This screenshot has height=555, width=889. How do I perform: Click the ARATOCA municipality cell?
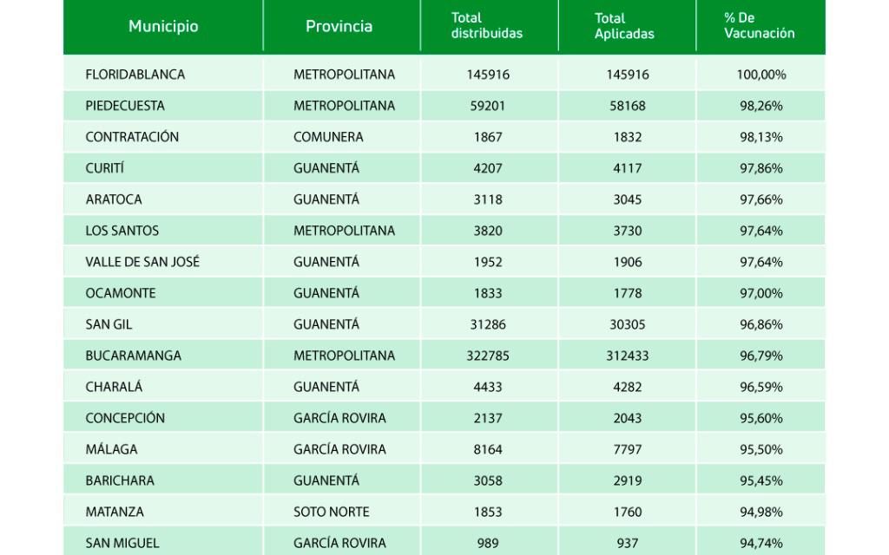click(x=114, y=199)
